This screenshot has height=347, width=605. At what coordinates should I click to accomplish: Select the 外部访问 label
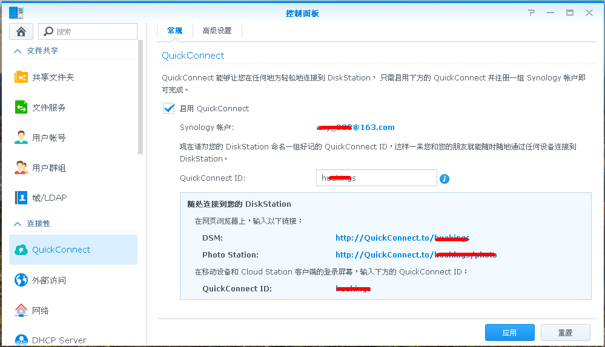(49, 281)
